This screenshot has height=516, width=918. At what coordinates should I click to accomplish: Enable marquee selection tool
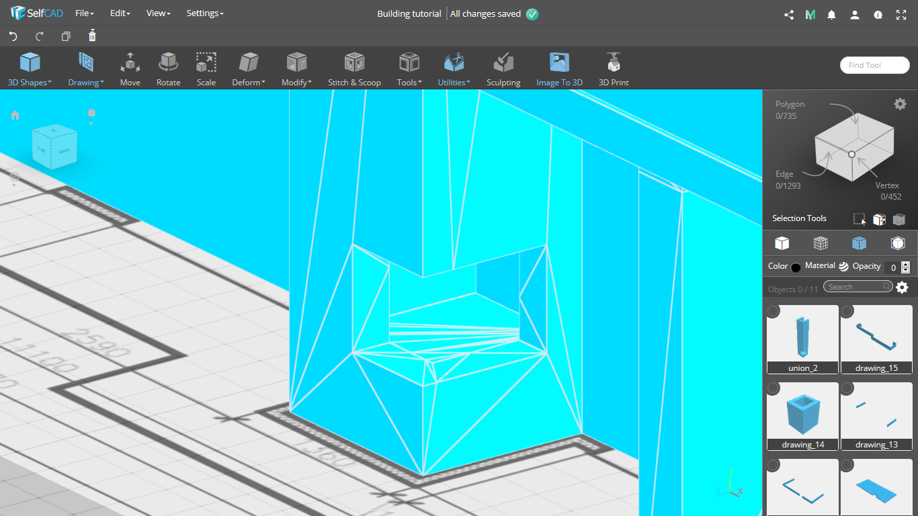[860, 219]
